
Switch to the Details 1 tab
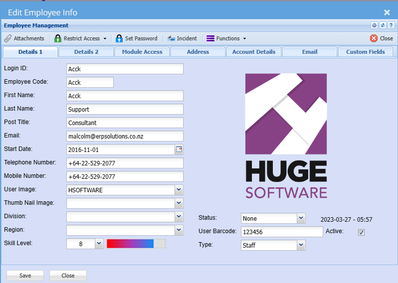[30, 52]
